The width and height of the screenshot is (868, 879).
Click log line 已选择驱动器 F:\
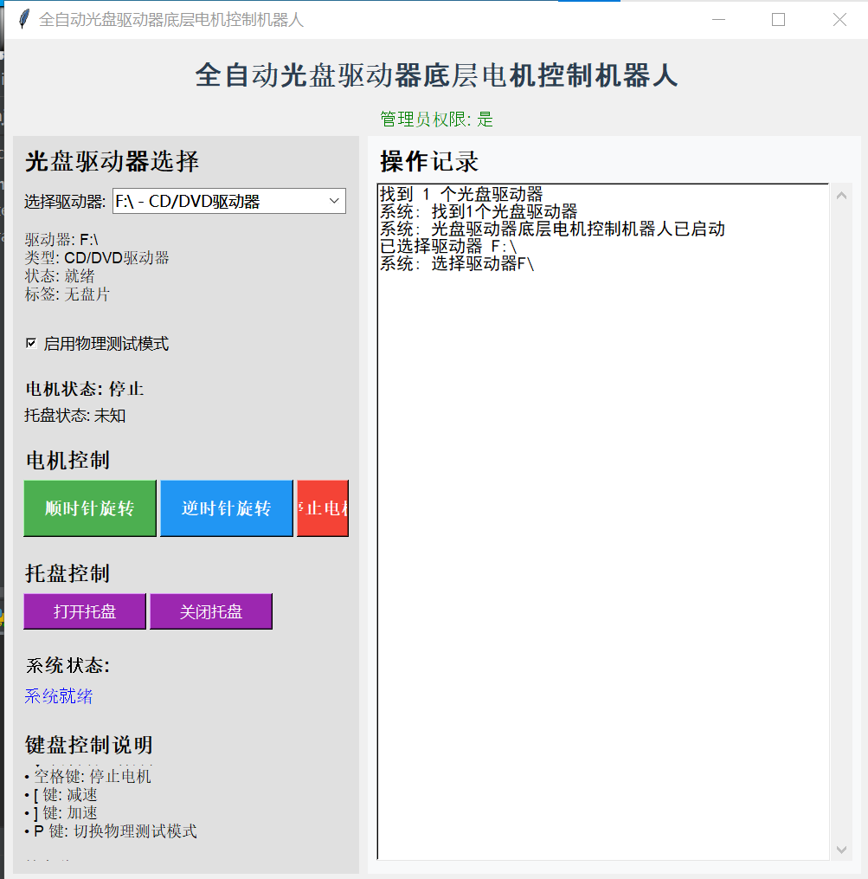[x=448, y=246]
